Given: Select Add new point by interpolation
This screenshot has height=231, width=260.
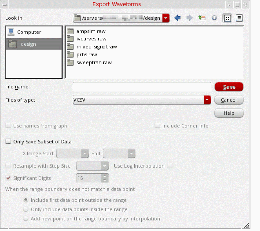Looking at the screenshot, I should pos(26,219).
